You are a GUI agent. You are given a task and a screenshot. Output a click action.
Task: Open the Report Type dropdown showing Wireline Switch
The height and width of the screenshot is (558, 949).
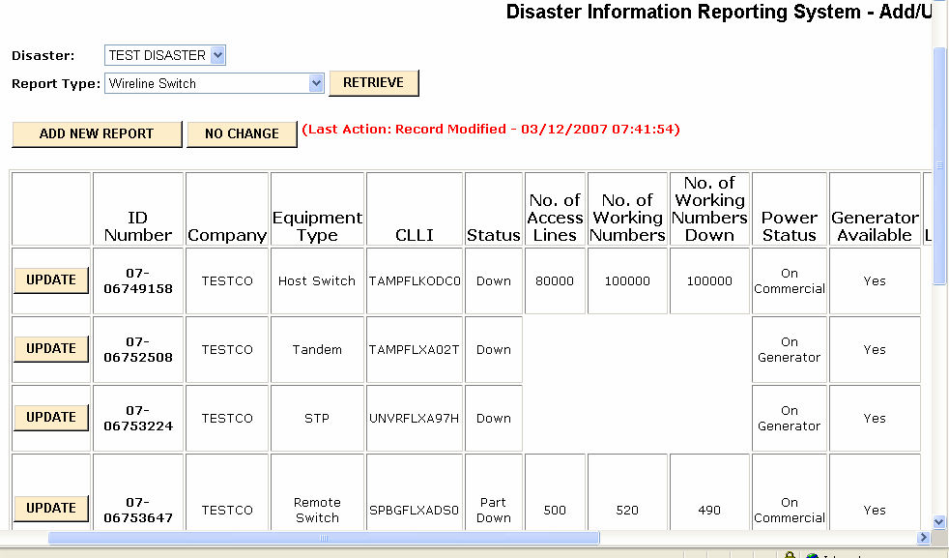(215, 83)
